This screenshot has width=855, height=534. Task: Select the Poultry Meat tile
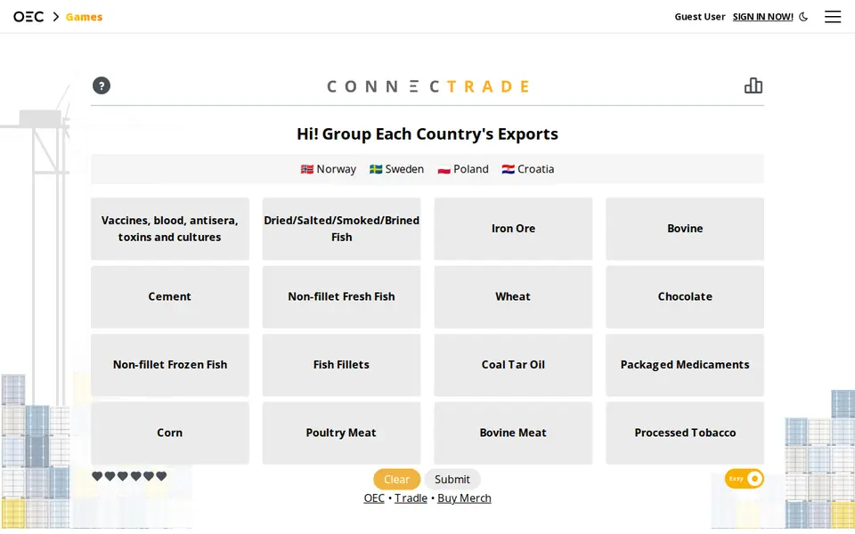click(341, 433)
